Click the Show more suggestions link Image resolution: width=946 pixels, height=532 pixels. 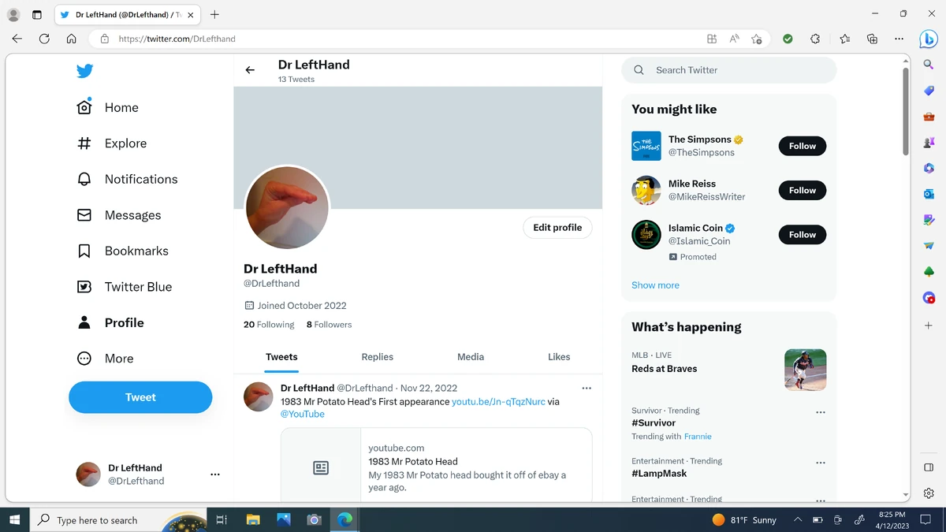pyautogui.click(x=655, y=285)
